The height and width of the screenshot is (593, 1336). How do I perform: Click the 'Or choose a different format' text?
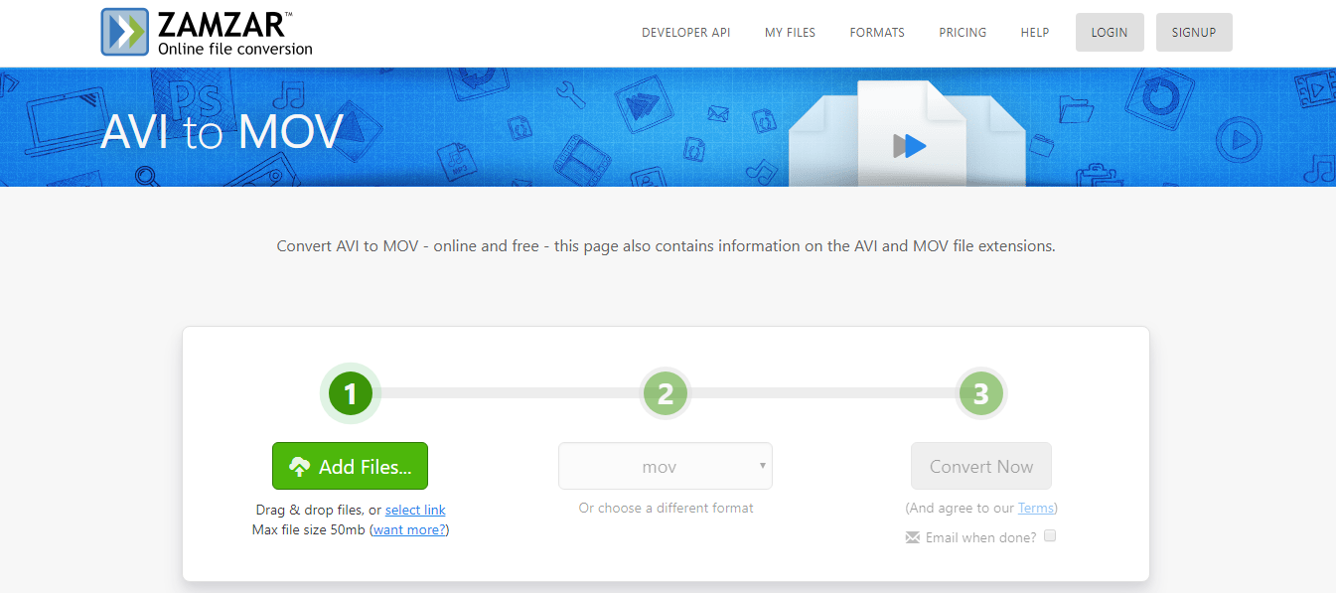[x=667, y=509]
